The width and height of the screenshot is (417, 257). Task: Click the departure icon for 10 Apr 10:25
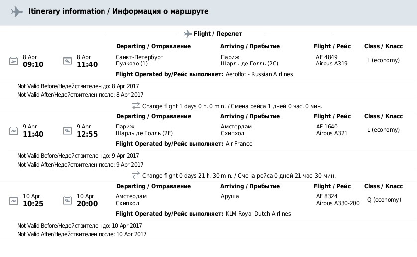(13, 201)
